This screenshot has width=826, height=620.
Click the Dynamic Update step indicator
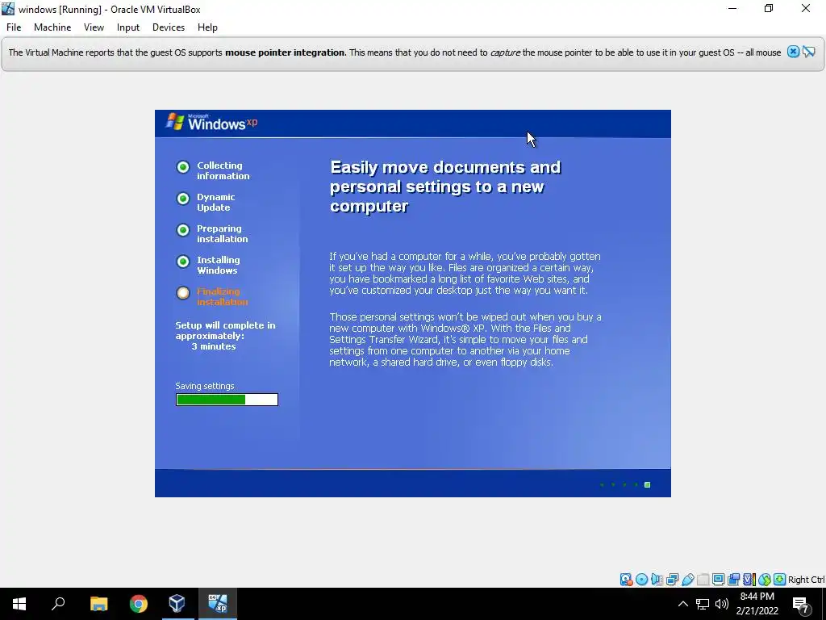[x=183, y=199]
